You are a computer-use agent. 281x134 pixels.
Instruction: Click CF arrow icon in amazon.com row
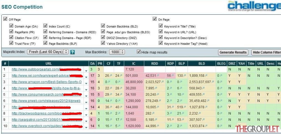tap(109, 82)
